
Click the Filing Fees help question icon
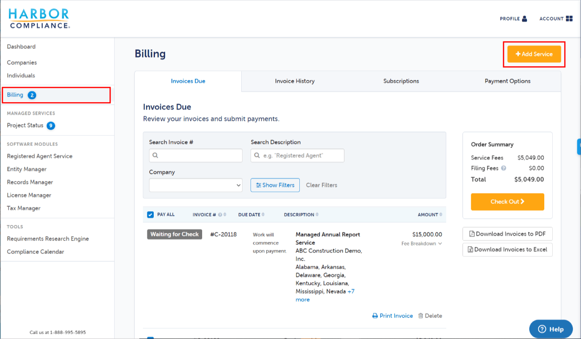(x=504, y=168)
